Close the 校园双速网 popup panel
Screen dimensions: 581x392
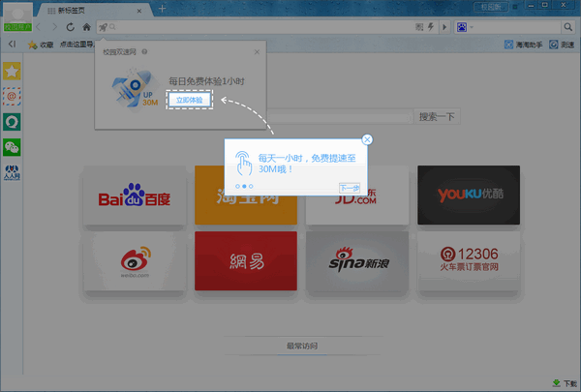[257, 51]
